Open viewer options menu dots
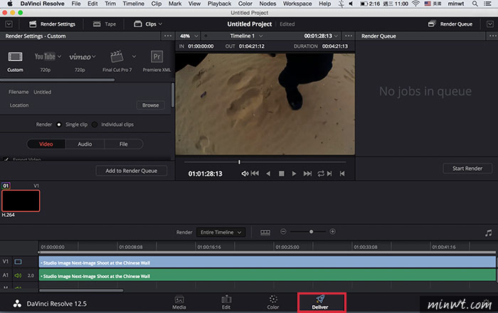This screenshot has height=313, width=498. [x=349, y=36]
